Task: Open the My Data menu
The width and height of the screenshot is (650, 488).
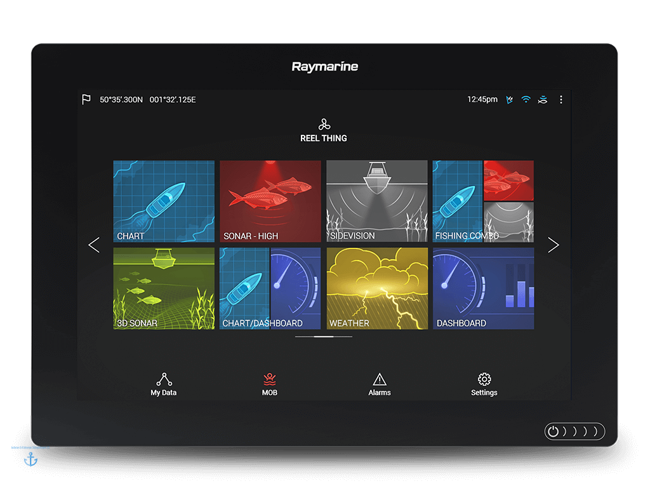Action: point(164,384)
